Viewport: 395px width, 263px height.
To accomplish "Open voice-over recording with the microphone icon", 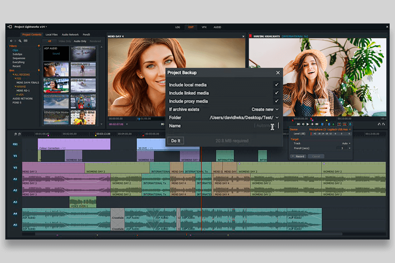I will [350, 124].
